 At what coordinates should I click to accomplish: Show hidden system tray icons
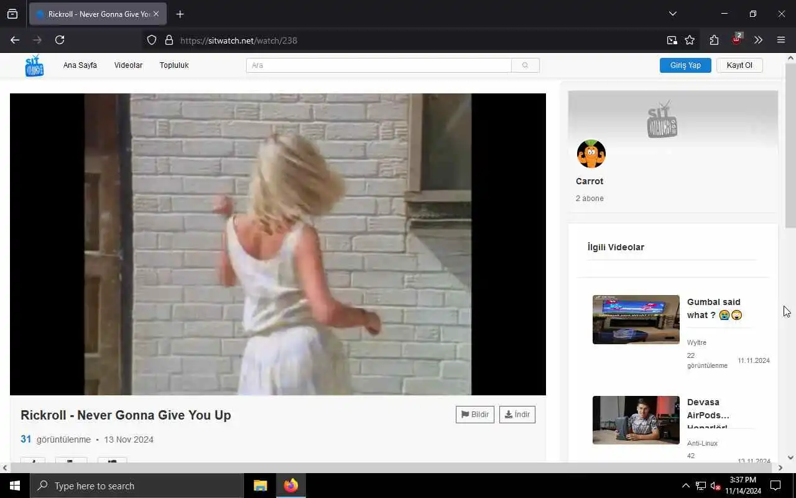click(x=685, y=486)
